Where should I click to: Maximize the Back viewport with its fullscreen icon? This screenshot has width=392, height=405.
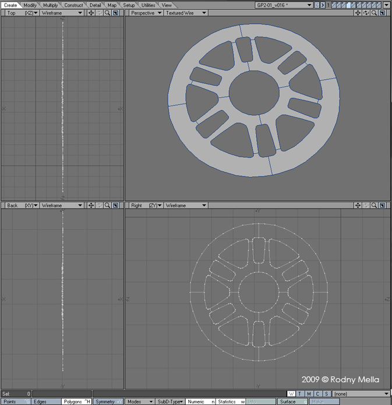pyautogui.click(x=116, y=206)
